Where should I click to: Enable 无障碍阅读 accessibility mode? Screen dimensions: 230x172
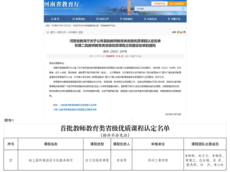pyautogui.click(x=160, y=3)
